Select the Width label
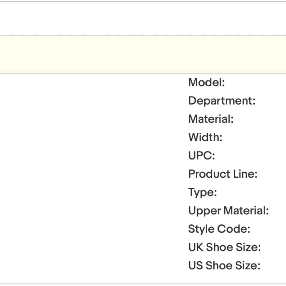 (x=205, y=138)
